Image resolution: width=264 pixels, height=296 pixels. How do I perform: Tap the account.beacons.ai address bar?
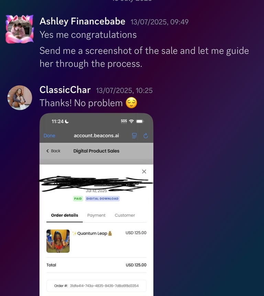(x=96, y=136)
